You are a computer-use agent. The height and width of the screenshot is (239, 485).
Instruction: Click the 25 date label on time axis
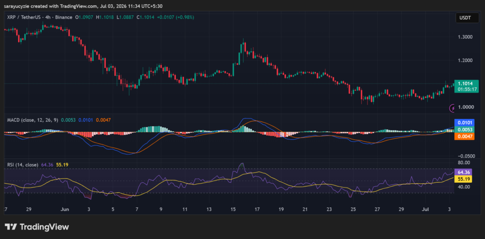[353, 209]
